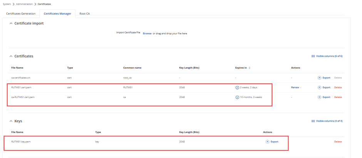Delete the ca-RUTM51.cert.pem certificate
This screenshot has height=158, width=362.
click(x=338, y=97)
